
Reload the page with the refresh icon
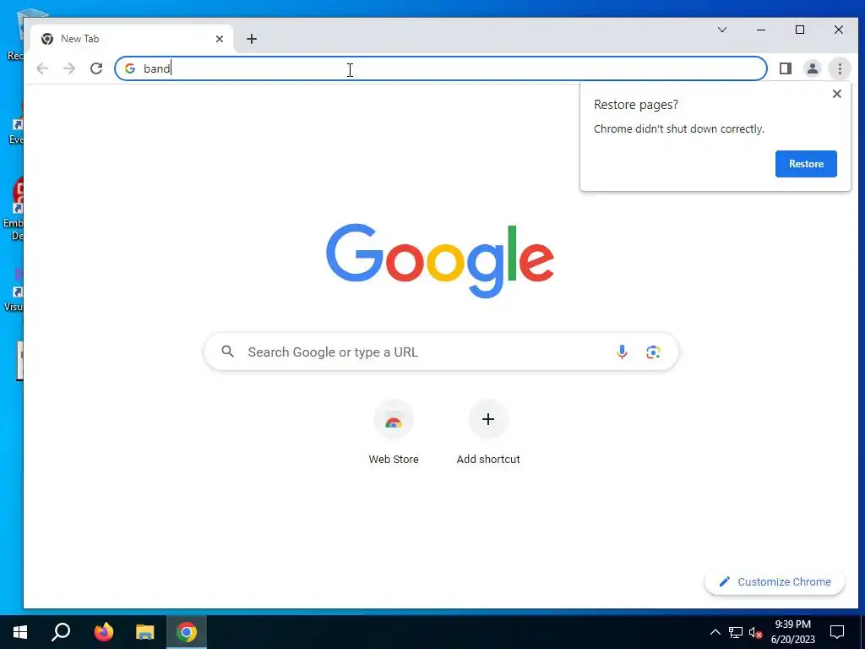click(x=96, y=68)
